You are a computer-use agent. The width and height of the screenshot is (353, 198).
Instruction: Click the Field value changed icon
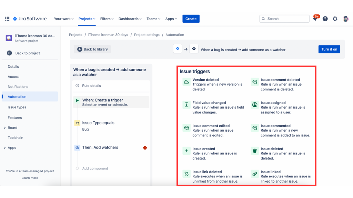click(186, 105)
